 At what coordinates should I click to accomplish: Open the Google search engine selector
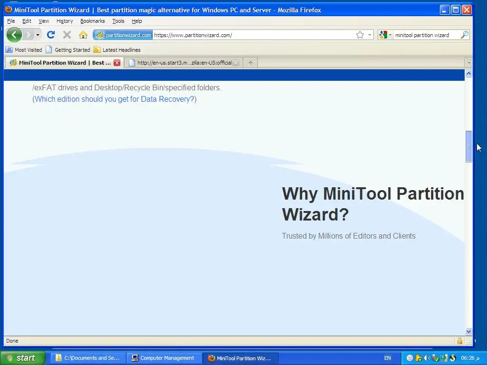[385, 35]
